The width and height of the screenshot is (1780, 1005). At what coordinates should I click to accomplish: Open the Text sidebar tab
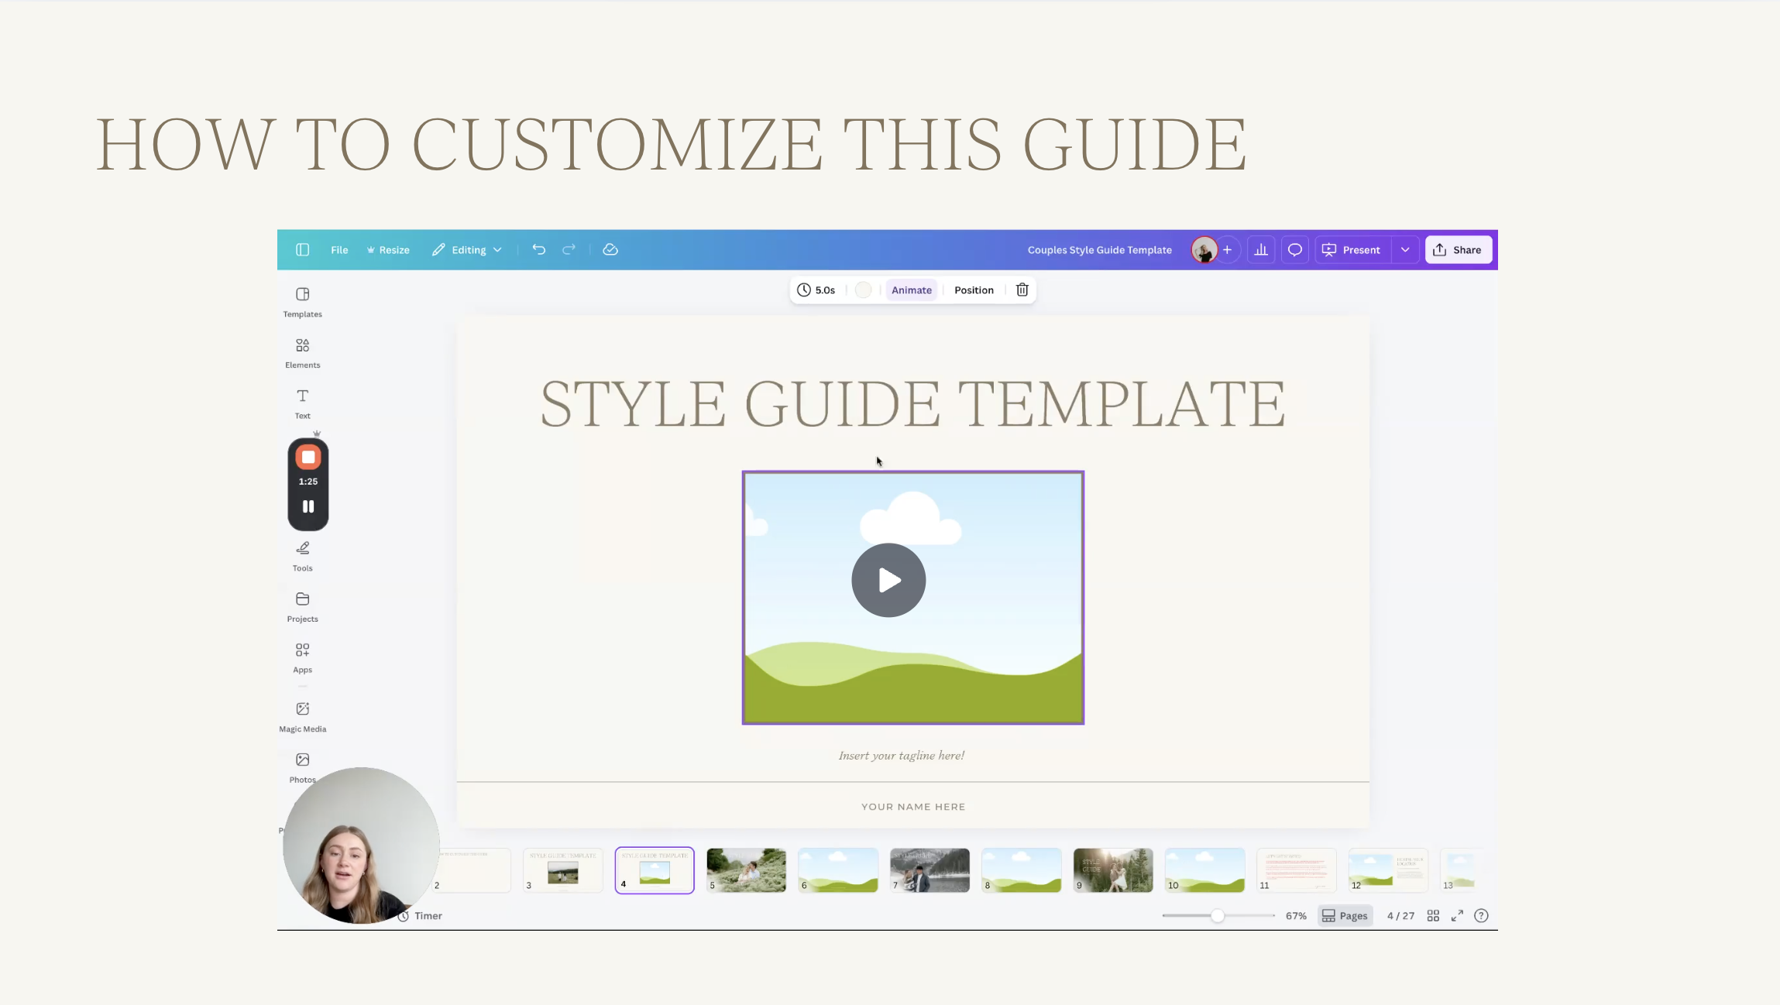[302, 403]
